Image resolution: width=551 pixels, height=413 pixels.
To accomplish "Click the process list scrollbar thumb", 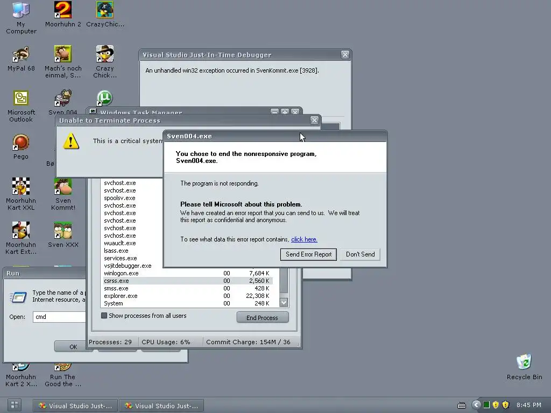I will coord(284,281).
